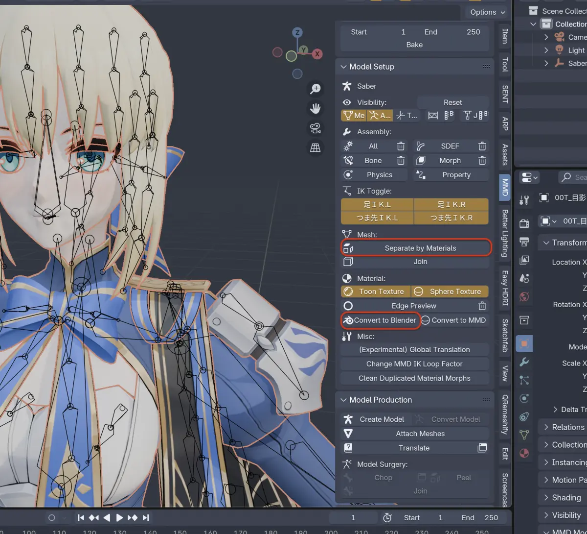This screenshot has width=587, height=534.
Task: Switch to the Sketchfab sidebar tab
Action: [505, 336]
